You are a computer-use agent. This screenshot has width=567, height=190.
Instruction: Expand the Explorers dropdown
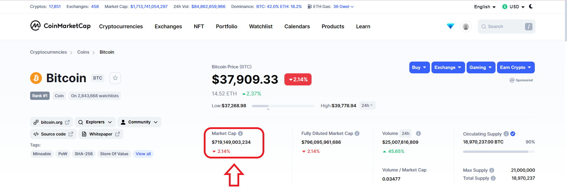(x=95, y=122)
